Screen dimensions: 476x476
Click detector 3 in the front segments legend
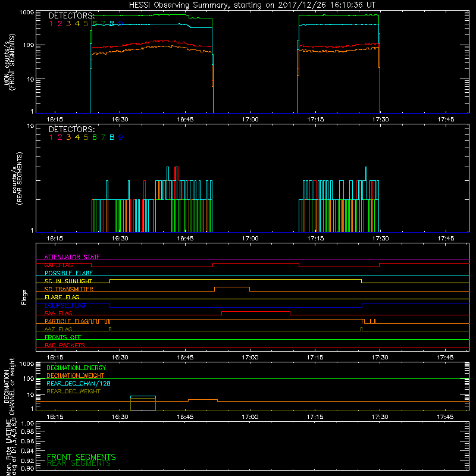(x=68, y=24)
